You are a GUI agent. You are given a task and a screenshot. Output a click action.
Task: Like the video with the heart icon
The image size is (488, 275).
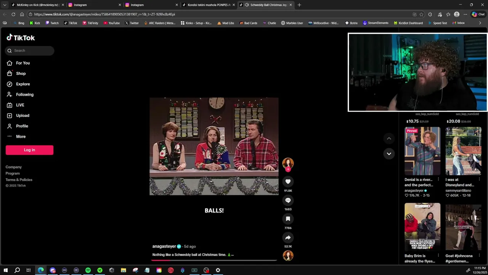click(288, 181)
